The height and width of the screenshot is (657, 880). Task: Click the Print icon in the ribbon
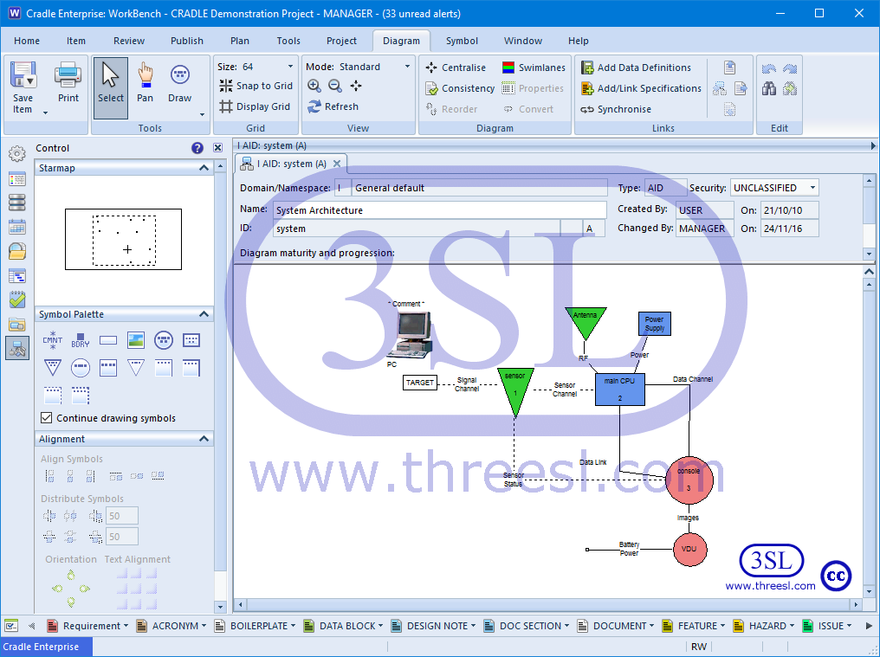68,74
